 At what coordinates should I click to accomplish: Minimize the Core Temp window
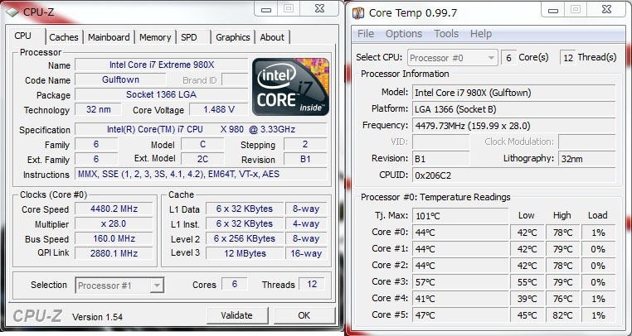pyautogui.click(x=553, y=10)
